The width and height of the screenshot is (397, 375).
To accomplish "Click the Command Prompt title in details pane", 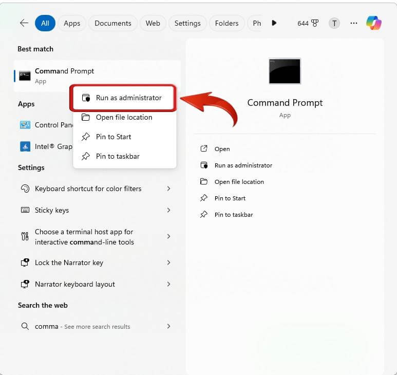I will point(285,103).
